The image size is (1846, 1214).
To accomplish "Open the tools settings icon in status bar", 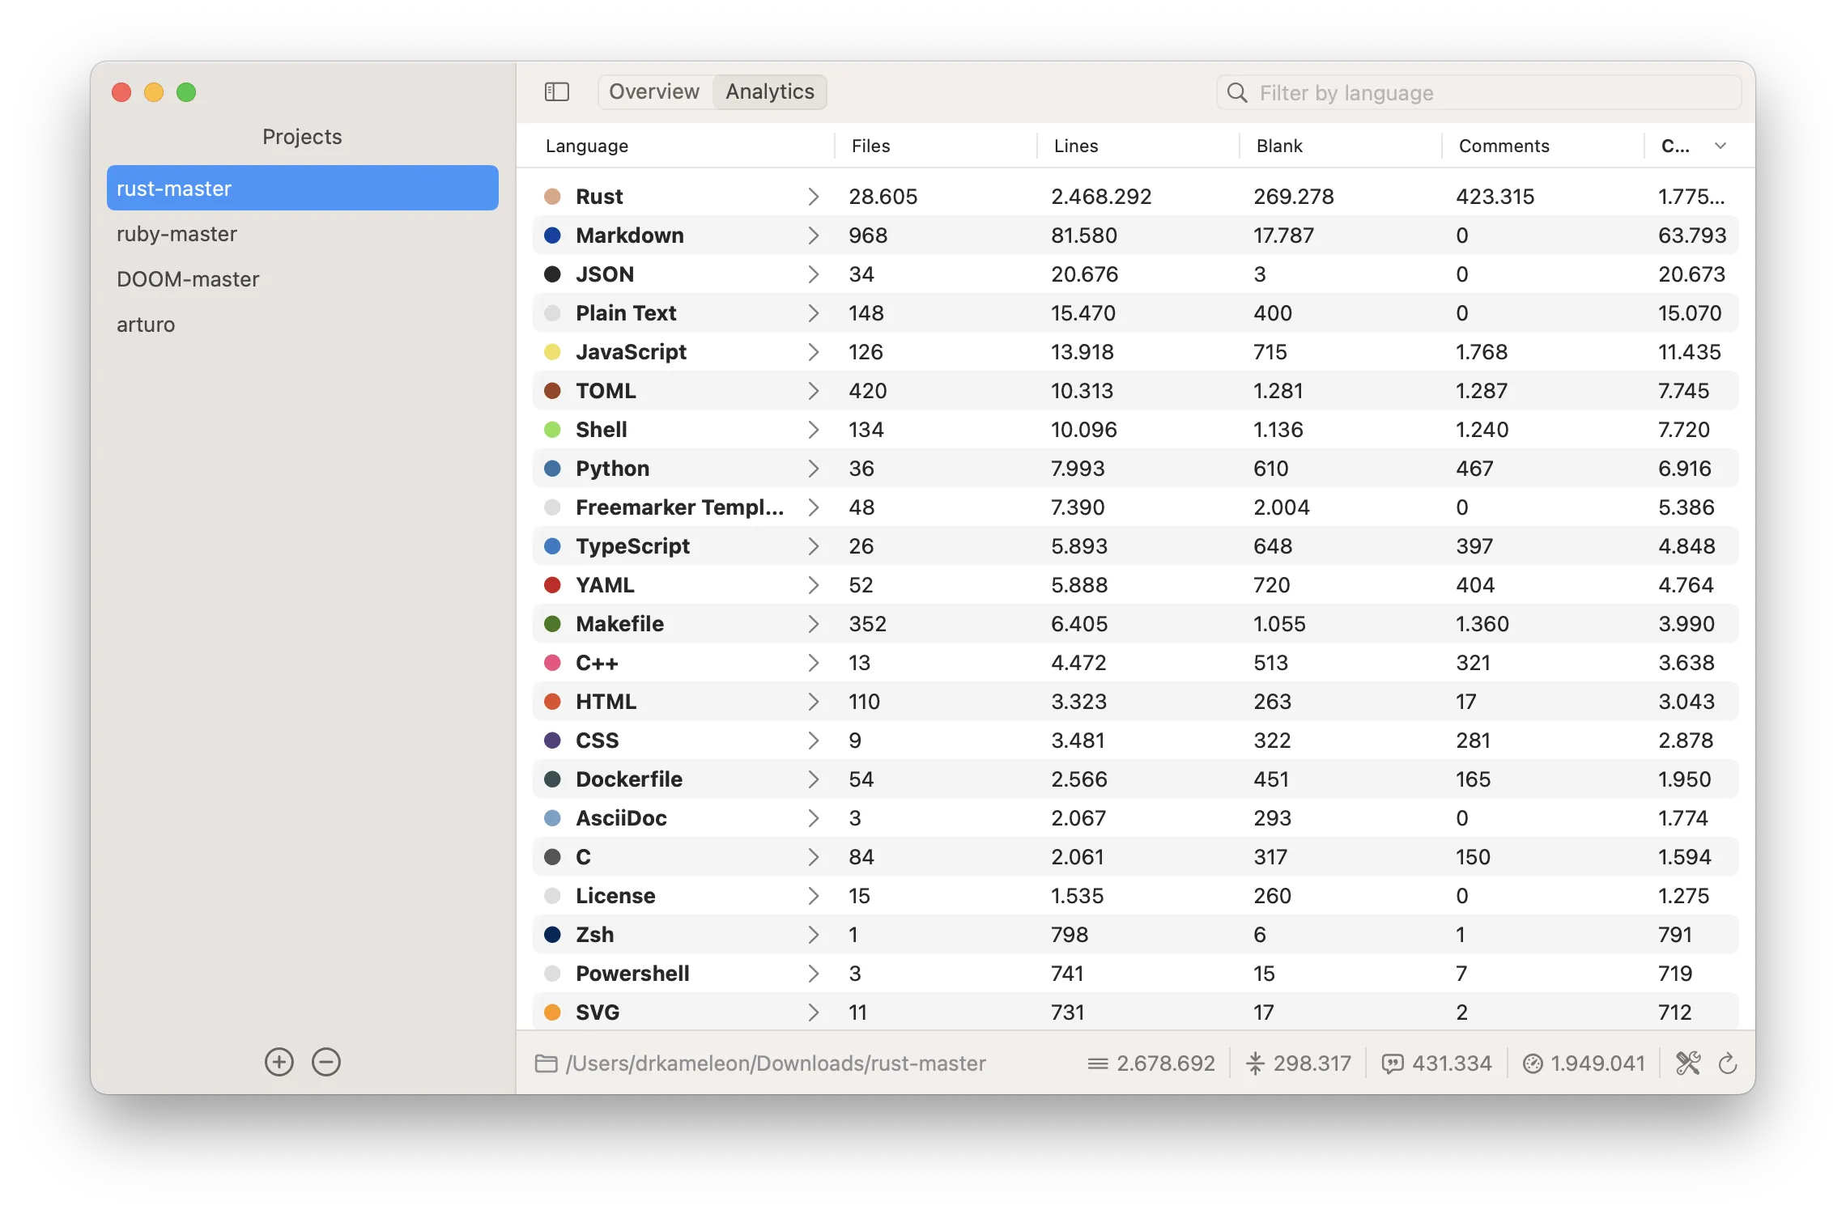I will coord(1688,1063).
